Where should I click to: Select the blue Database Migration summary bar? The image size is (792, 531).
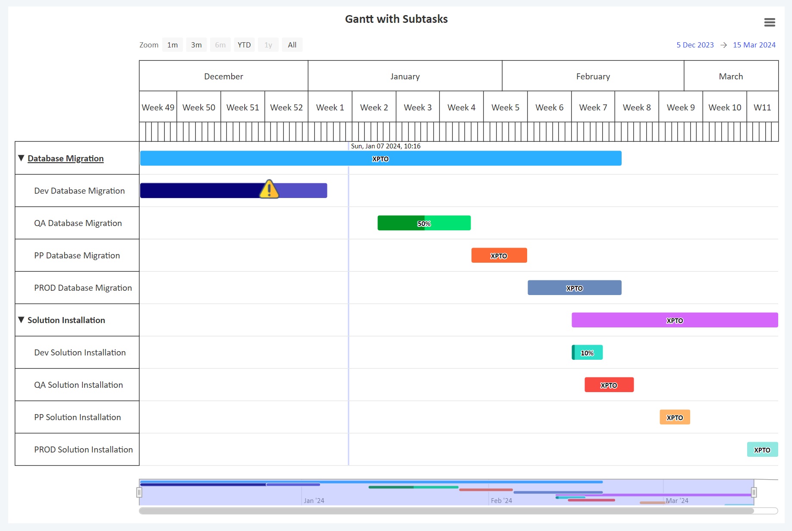(x=380, y=158)
